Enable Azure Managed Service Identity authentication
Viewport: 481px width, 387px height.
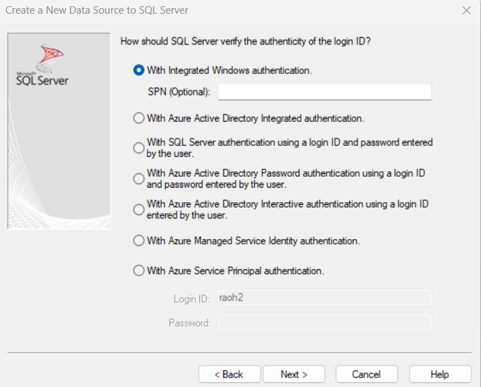point(139,241)
